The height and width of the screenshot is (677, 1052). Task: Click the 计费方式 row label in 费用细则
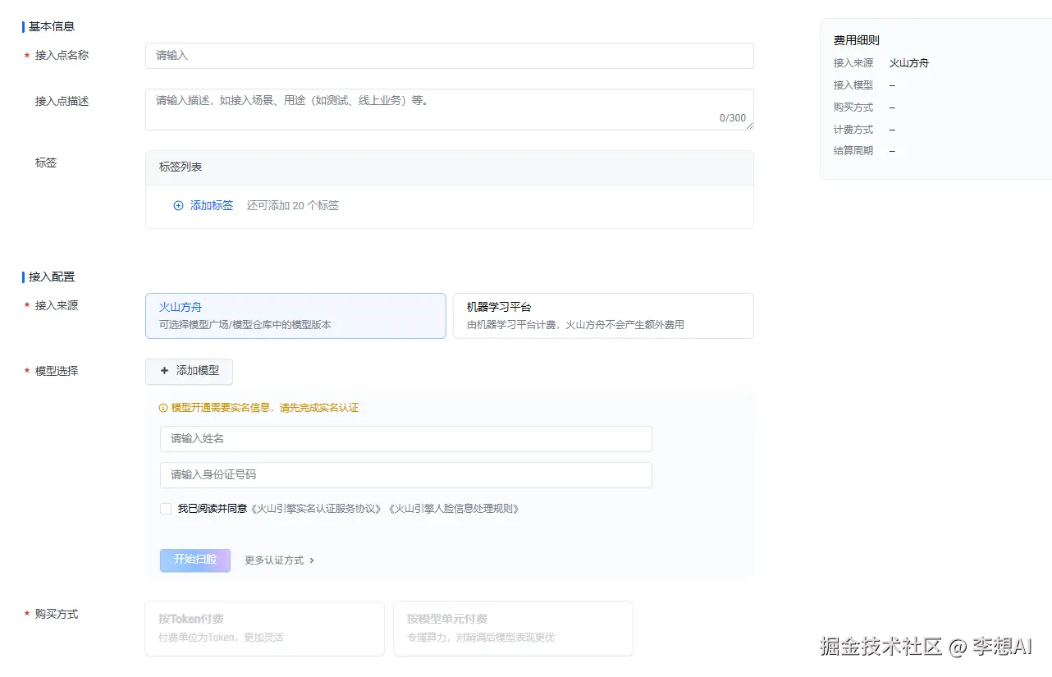853,130
